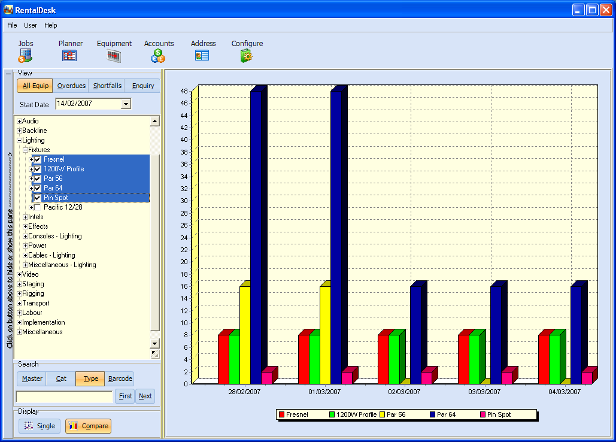Open the Planner calendar icon
The height and width of the screenshot is (442, 616).
click(x=69, y=56)
